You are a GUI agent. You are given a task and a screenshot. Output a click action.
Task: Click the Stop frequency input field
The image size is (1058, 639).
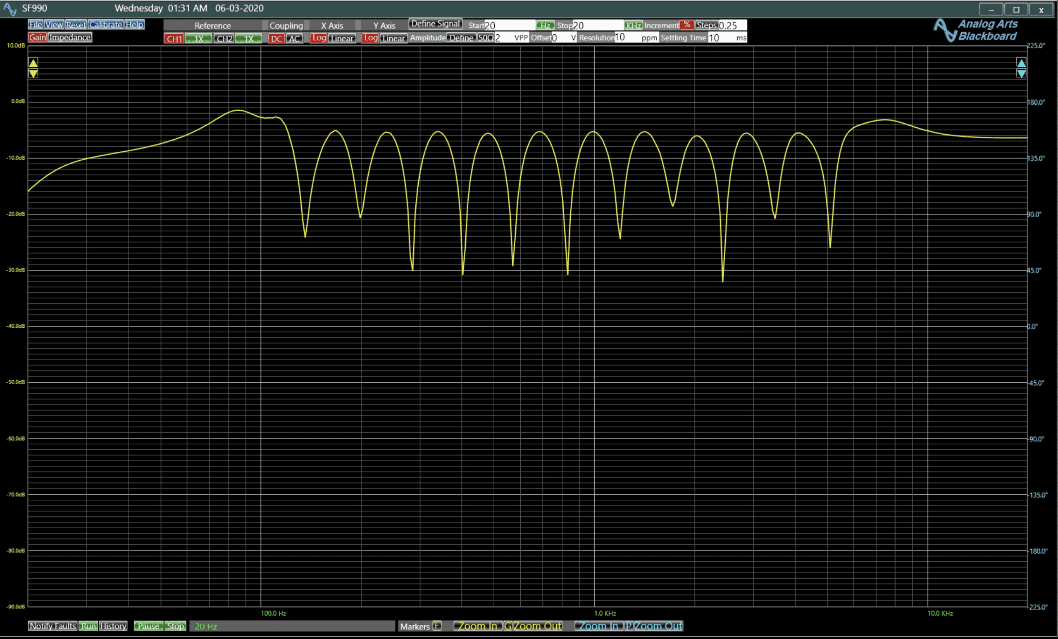598,25
